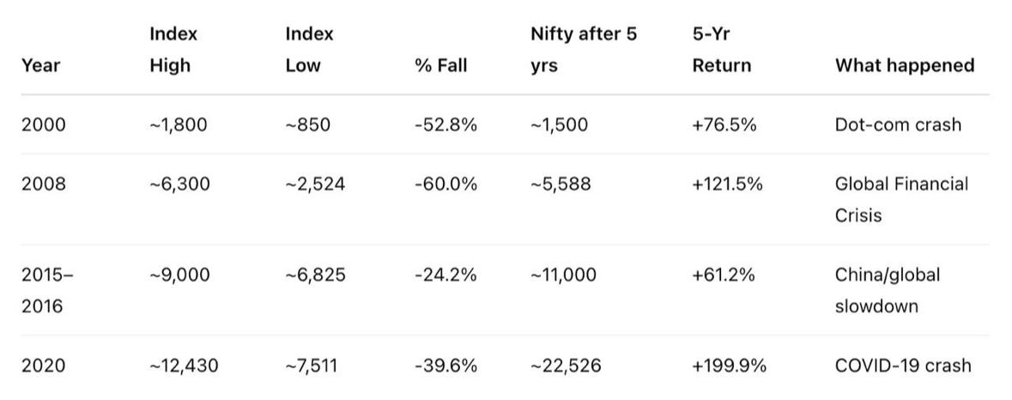Click the Index Low column header
1012x400 pixels.
309,50
